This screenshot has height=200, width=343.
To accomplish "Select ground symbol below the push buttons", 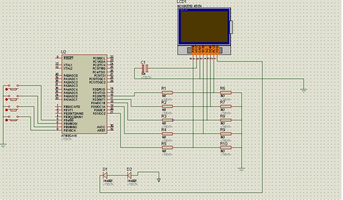I will (x=3, y=145).
